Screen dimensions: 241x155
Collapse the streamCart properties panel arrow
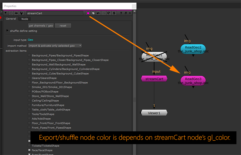point(6,13)
